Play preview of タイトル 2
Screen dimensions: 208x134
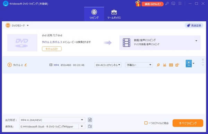click(9, 65)
